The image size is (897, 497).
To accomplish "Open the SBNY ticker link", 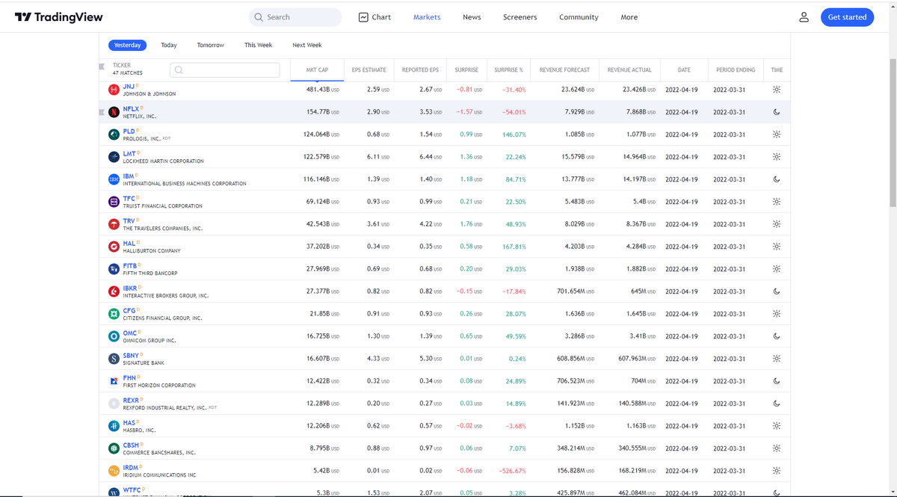I will (132, 356).
